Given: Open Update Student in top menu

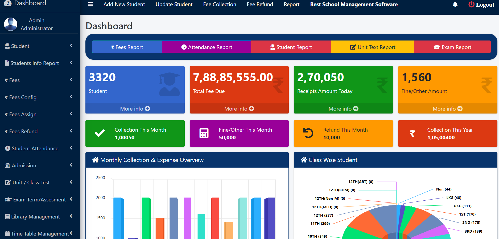Looking at the screenshot, I should pyautogui.click(x=174, y=5).
